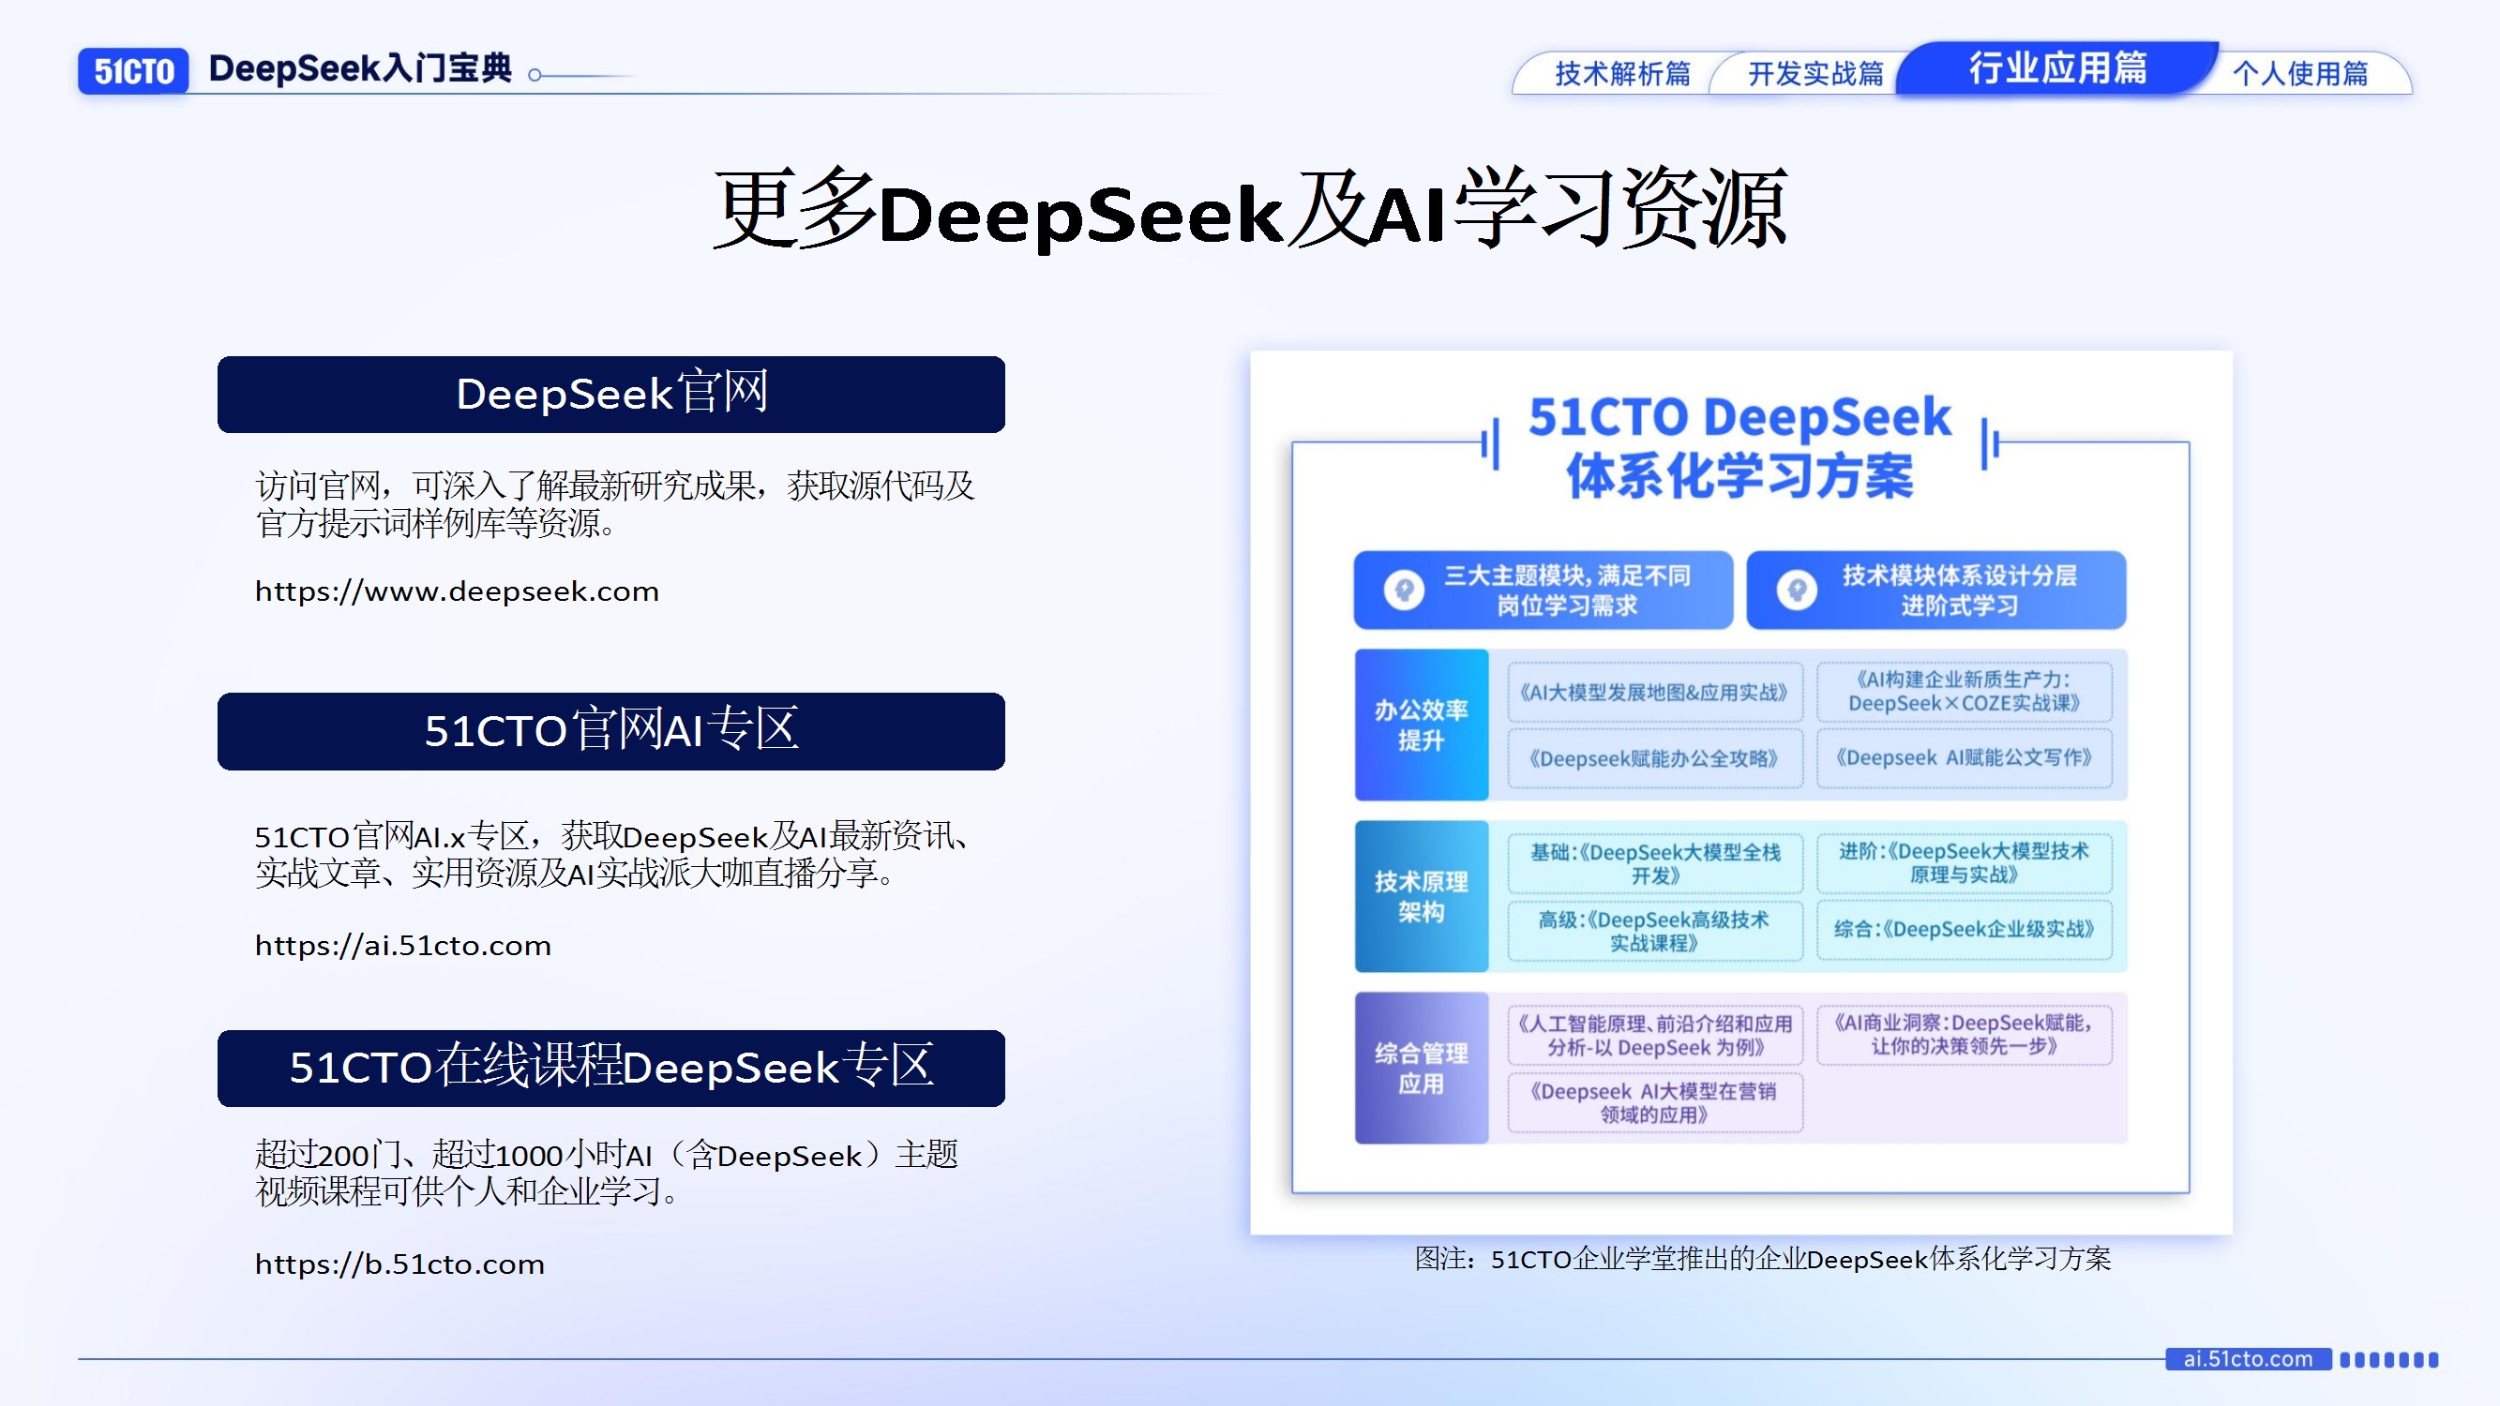Image resolution: width=2500 pixels, height=1406 pixels.
Task: Click the 51CTO在线课程DeepSeek专区 header
Action: click(610, 1068)
